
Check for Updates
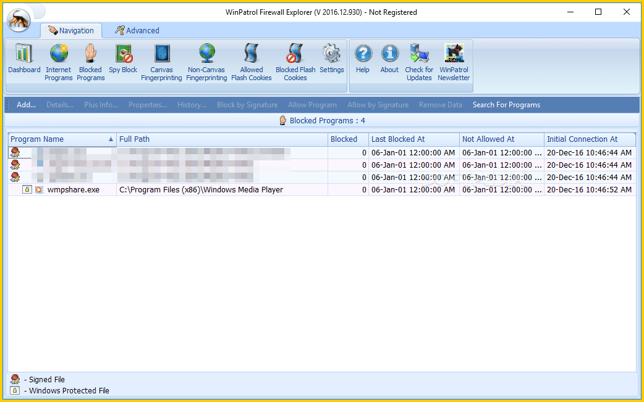pos(419,62)
